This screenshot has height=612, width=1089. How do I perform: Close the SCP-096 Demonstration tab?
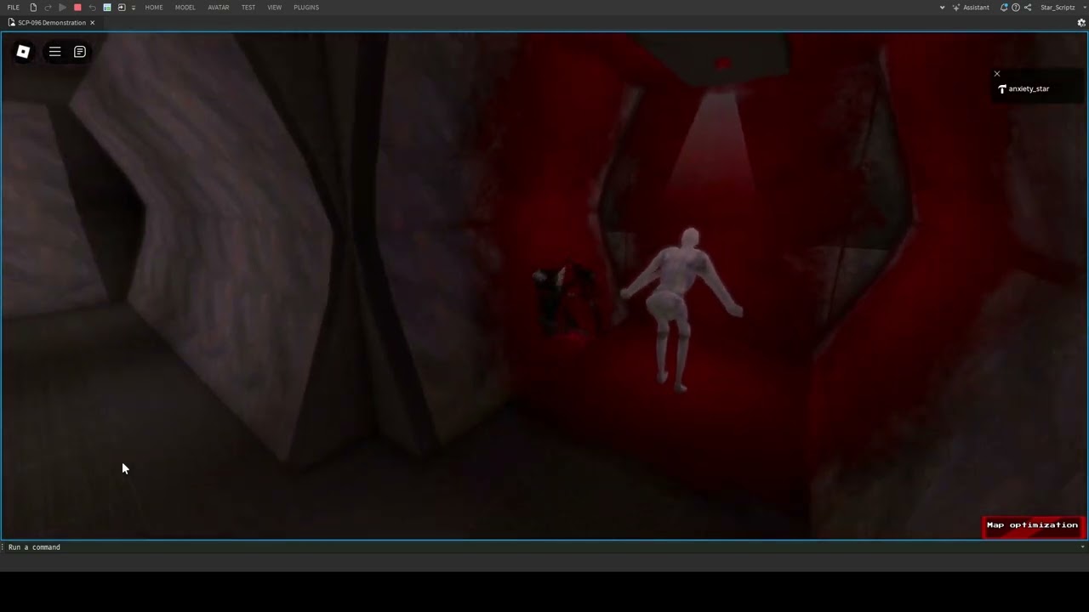point(92,23)
